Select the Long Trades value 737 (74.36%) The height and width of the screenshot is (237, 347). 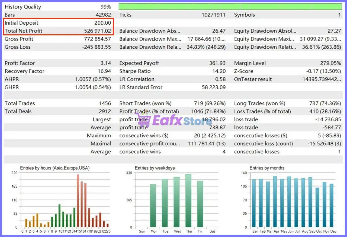pyautogui.click(x=325, y=104)
